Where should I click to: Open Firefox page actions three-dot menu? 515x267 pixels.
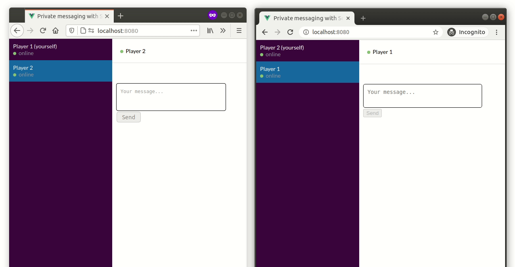coord(193,31)
